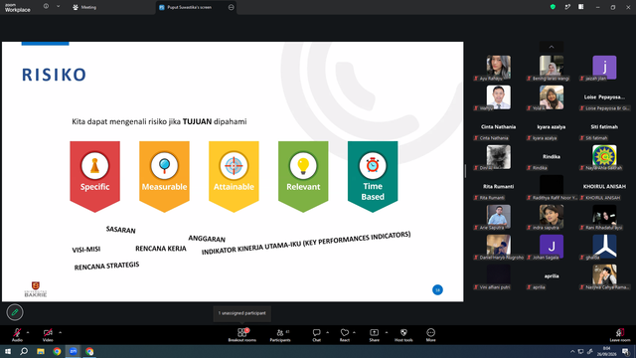The width and height of the screenshot is (636, 358).
Task: Click the 'VISI-MISI' text on slide
Action: 86,250
